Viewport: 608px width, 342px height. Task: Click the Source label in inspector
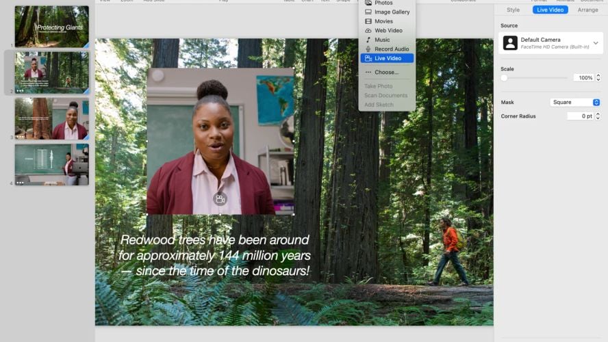tap(509, 25)
